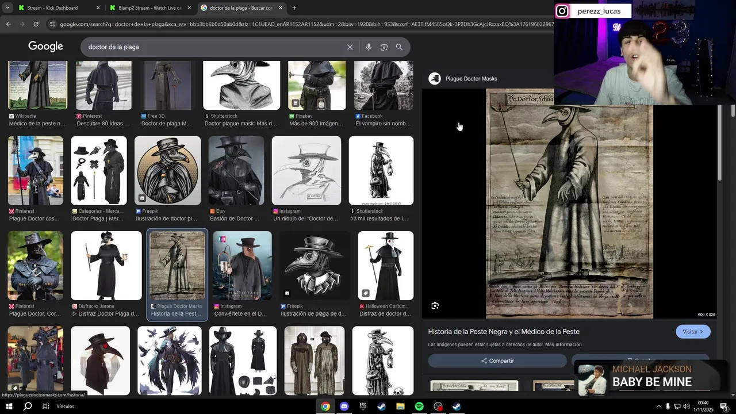Open Discord from the taskbar
Screen dimensions: 736x414
pyautogui.click(x=344, y=407)
